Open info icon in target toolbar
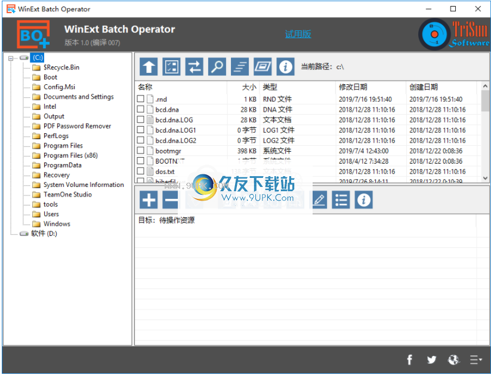 pos(363,199)
